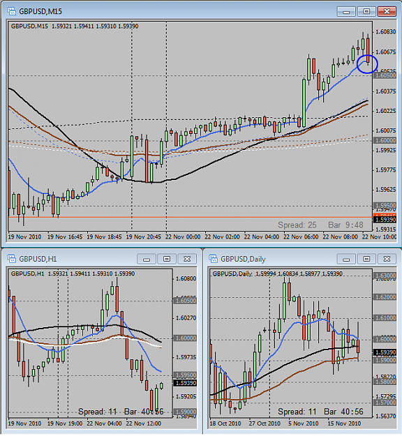Click the 1.62000 level marker on Daily chart
The width and height of the screenshot is (402, 436).
point(385,297)
